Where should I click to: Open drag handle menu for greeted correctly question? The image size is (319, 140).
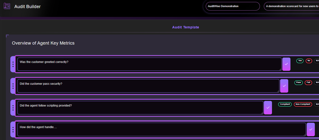[13, 64]
